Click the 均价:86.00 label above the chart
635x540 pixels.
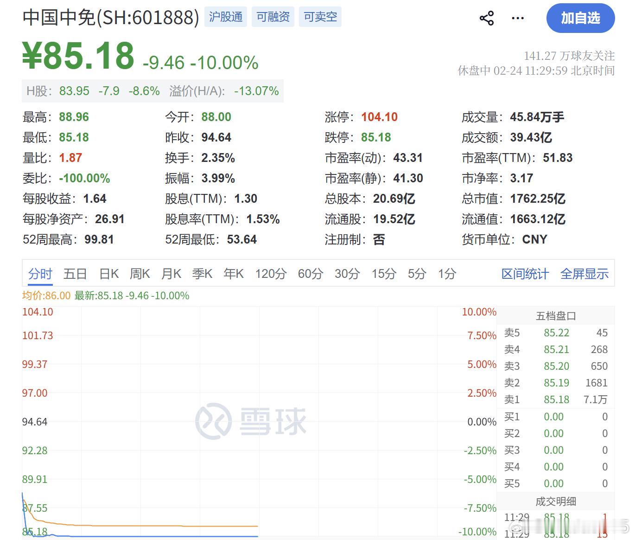46,296
